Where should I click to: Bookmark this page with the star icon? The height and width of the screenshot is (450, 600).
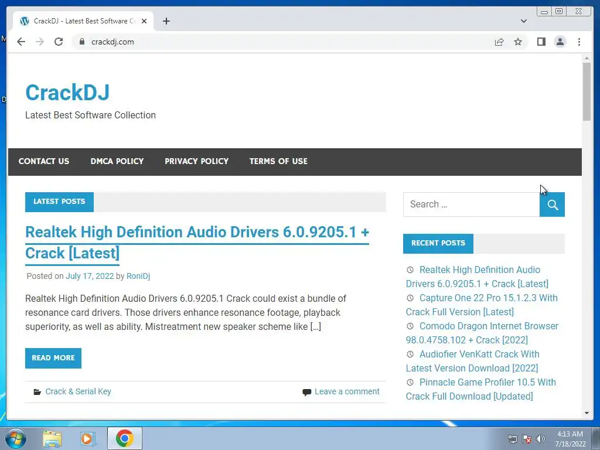click(518, 42)
